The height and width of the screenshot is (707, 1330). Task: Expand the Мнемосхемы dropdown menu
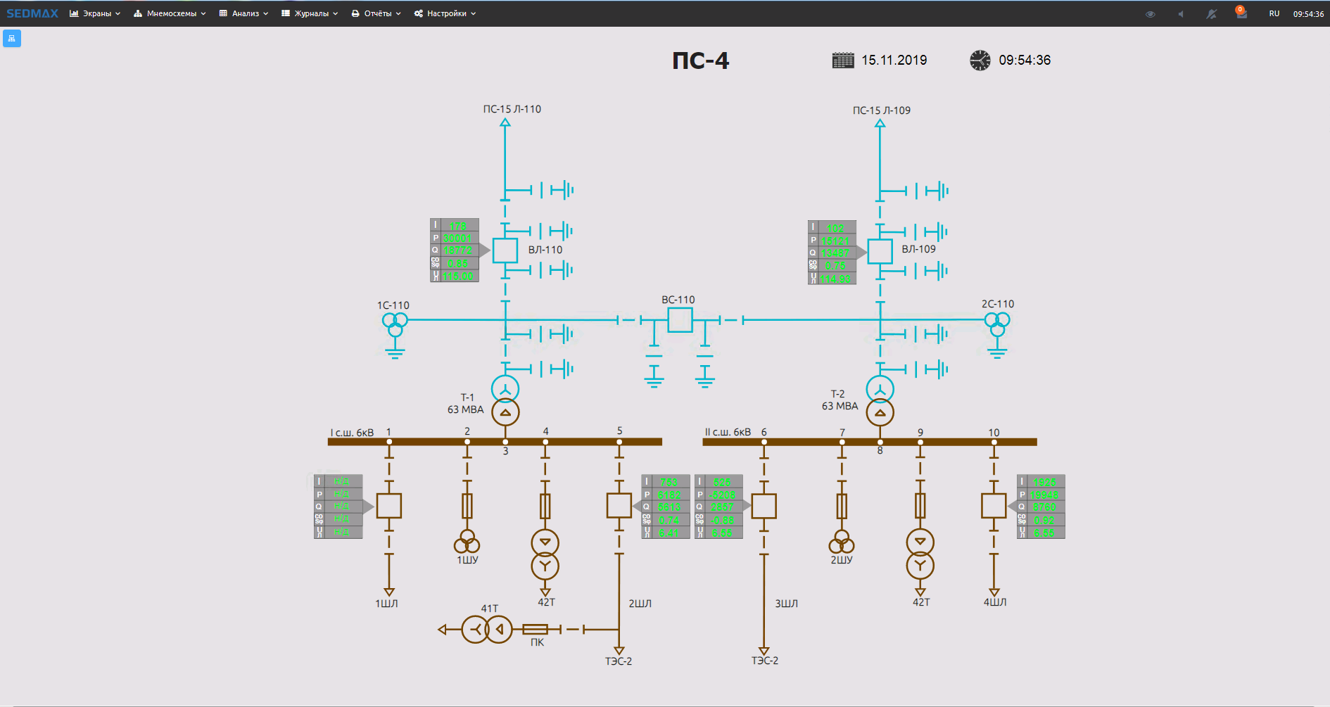point(170,13)
